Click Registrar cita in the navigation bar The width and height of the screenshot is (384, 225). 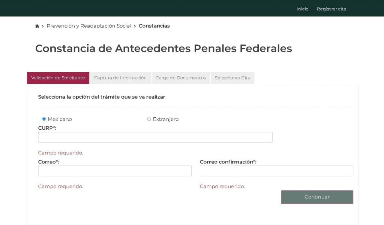pos(331,9)
